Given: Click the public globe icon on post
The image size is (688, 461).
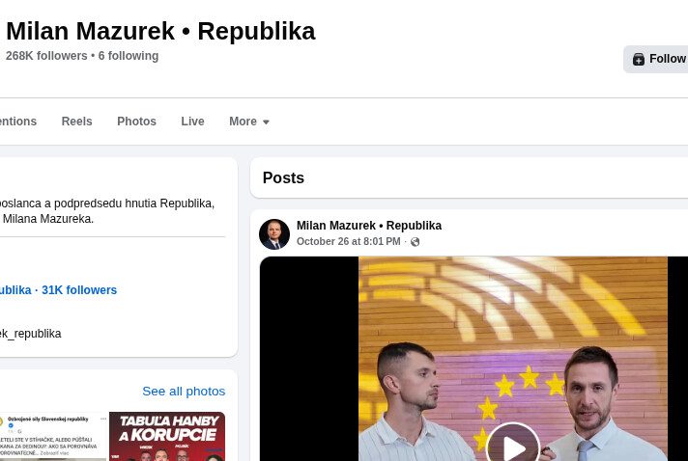Looking at the screenshot, I should click(415, 242).
